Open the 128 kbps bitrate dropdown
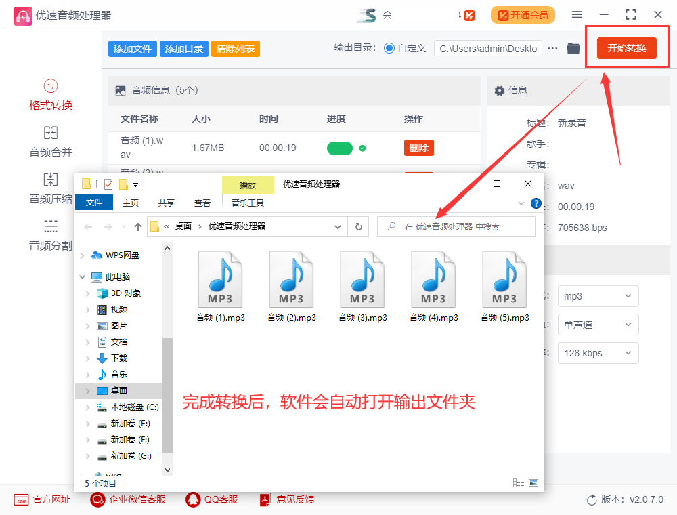 click(x=598, y=353)
